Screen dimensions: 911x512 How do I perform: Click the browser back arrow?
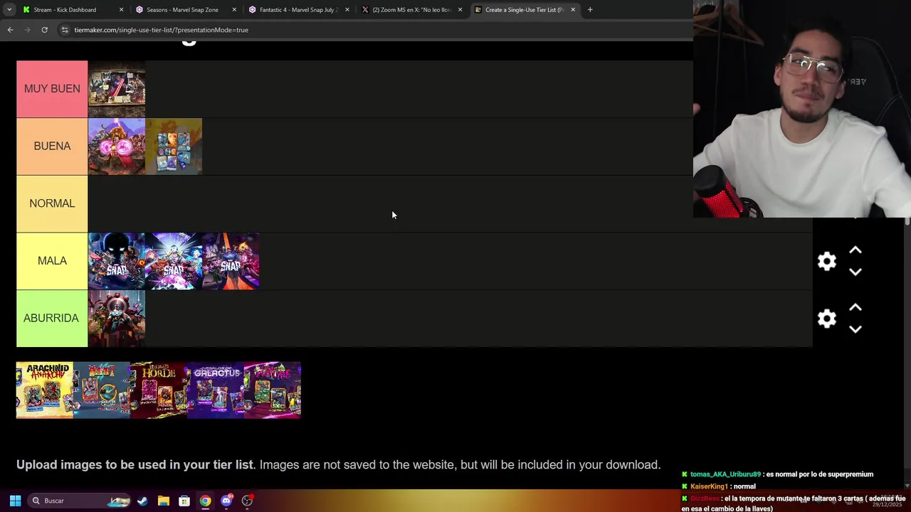point(10,30)
